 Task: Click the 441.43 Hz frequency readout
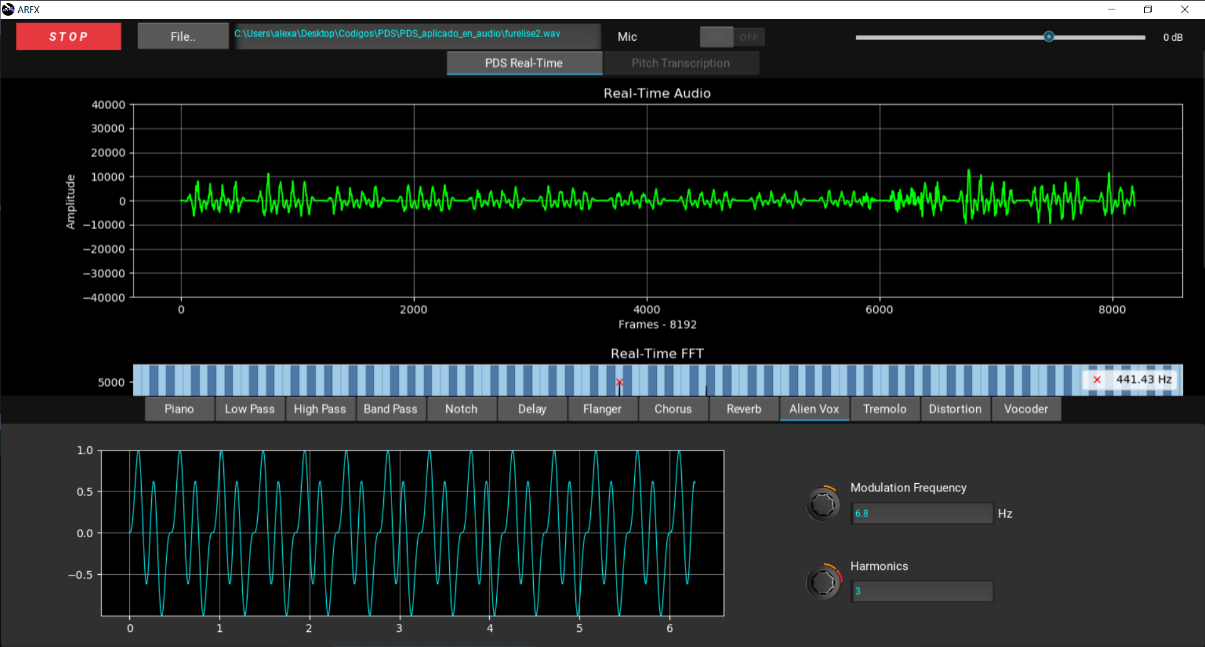pyautogui.click(x=1144, y=380)
